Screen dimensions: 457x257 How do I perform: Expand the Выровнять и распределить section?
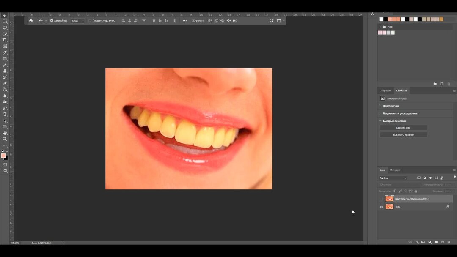[380, 113]
